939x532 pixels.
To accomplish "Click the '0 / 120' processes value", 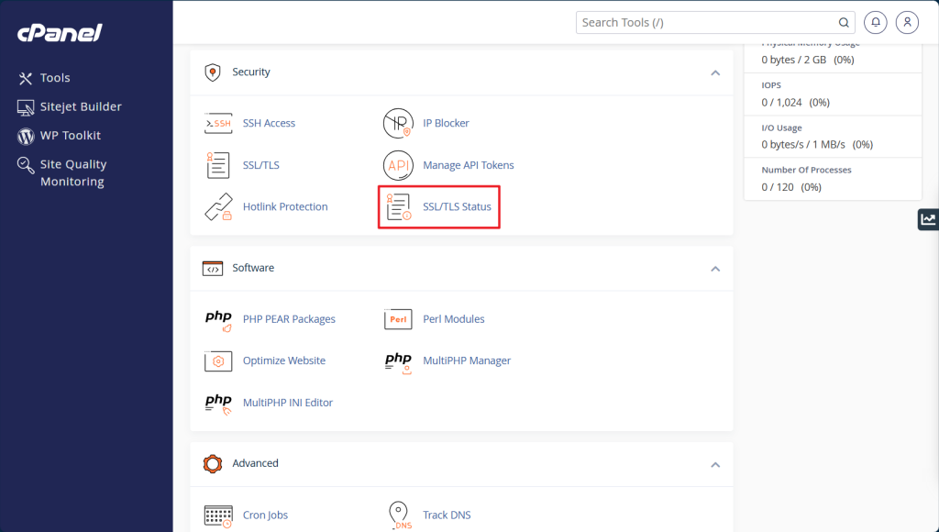I will pyautogui.click(x=778, y=187).
